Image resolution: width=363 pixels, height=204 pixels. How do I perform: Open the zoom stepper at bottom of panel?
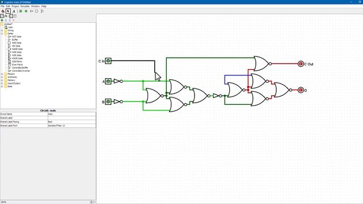tap(91, 202)
